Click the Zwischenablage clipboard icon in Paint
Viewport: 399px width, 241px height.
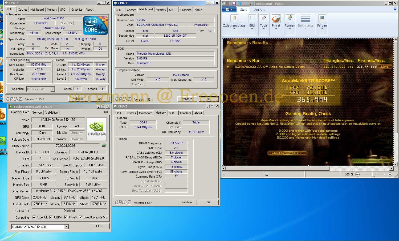click(x=234, y=18)
